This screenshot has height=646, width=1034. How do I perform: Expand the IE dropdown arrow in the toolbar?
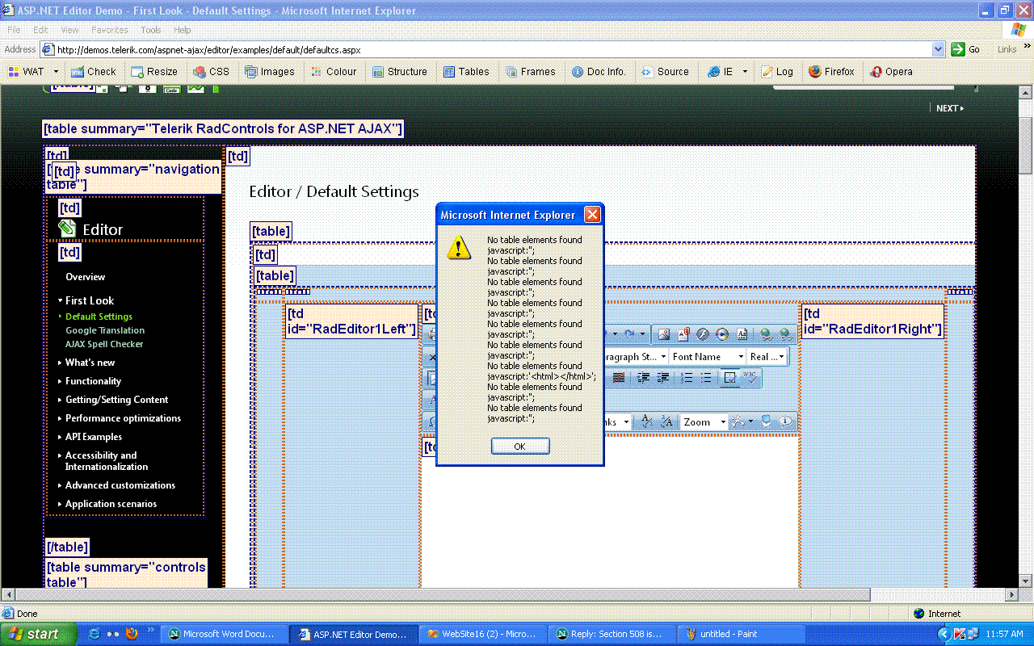coord(745,72)
